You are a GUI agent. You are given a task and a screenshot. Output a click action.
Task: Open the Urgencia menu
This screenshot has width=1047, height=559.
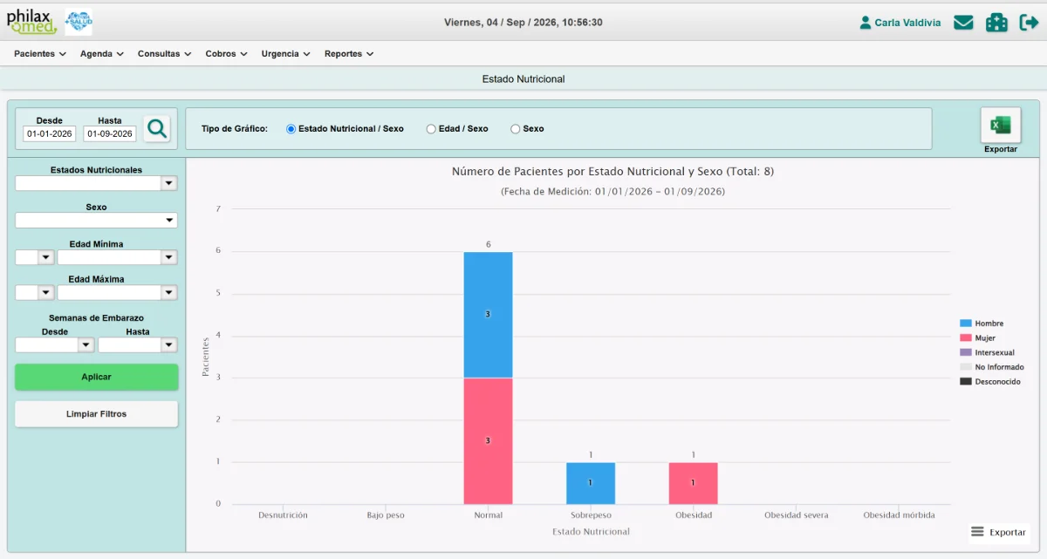point(286,54)
